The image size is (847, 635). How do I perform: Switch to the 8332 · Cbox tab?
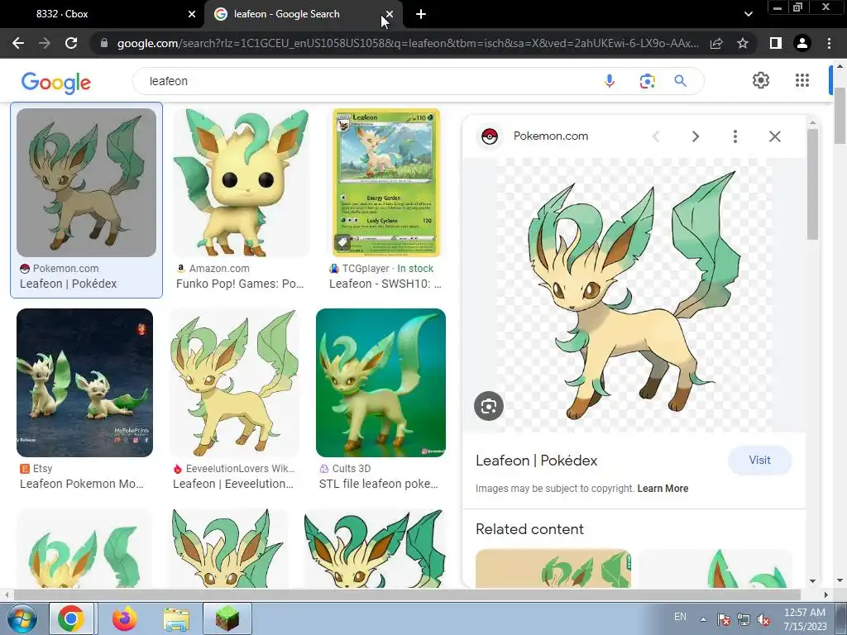coord(102,14)
